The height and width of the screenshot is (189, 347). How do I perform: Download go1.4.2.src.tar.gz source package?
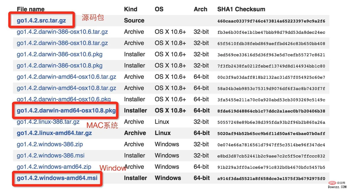pos(41,21)
